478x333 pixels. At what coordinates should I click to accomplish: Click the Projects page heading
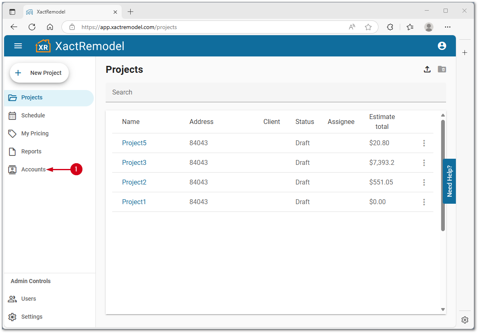click(x=125, y=70)
